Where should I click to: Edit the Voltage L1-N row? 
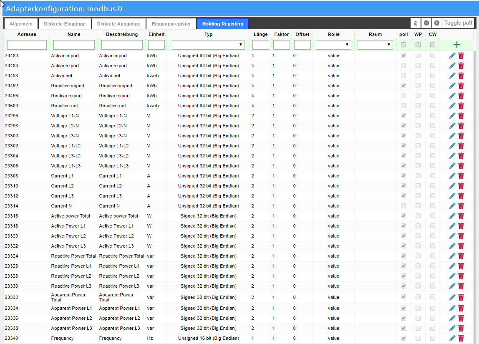(x=452, y=116)
